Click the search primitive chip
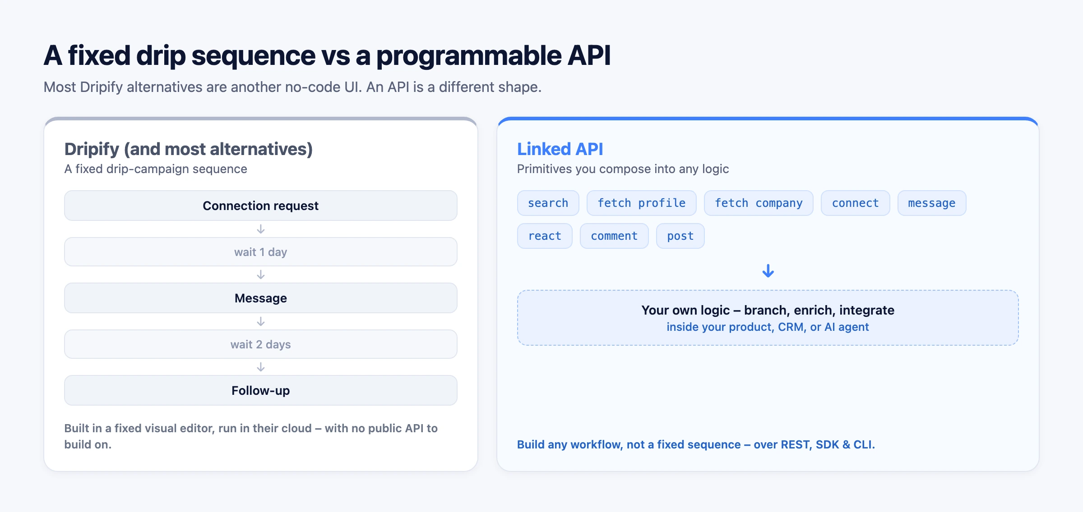This screenshot has width=1083, height=512. pyautogui.click(x=548, y=203)
